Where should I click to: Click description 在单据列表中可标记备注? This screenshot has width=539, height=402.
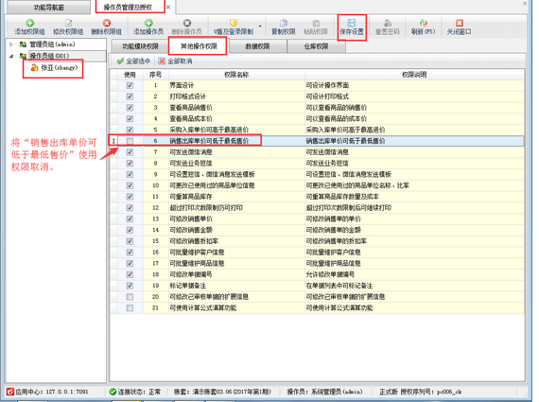[x=339, y=286]
